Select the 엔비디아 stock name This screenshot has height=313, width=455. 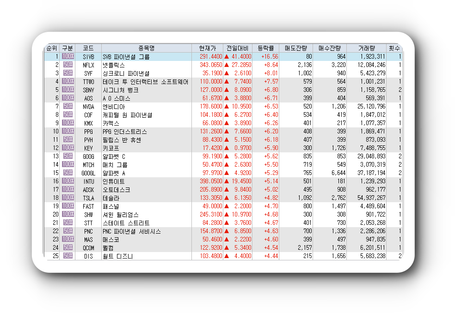tap(114, 107)
